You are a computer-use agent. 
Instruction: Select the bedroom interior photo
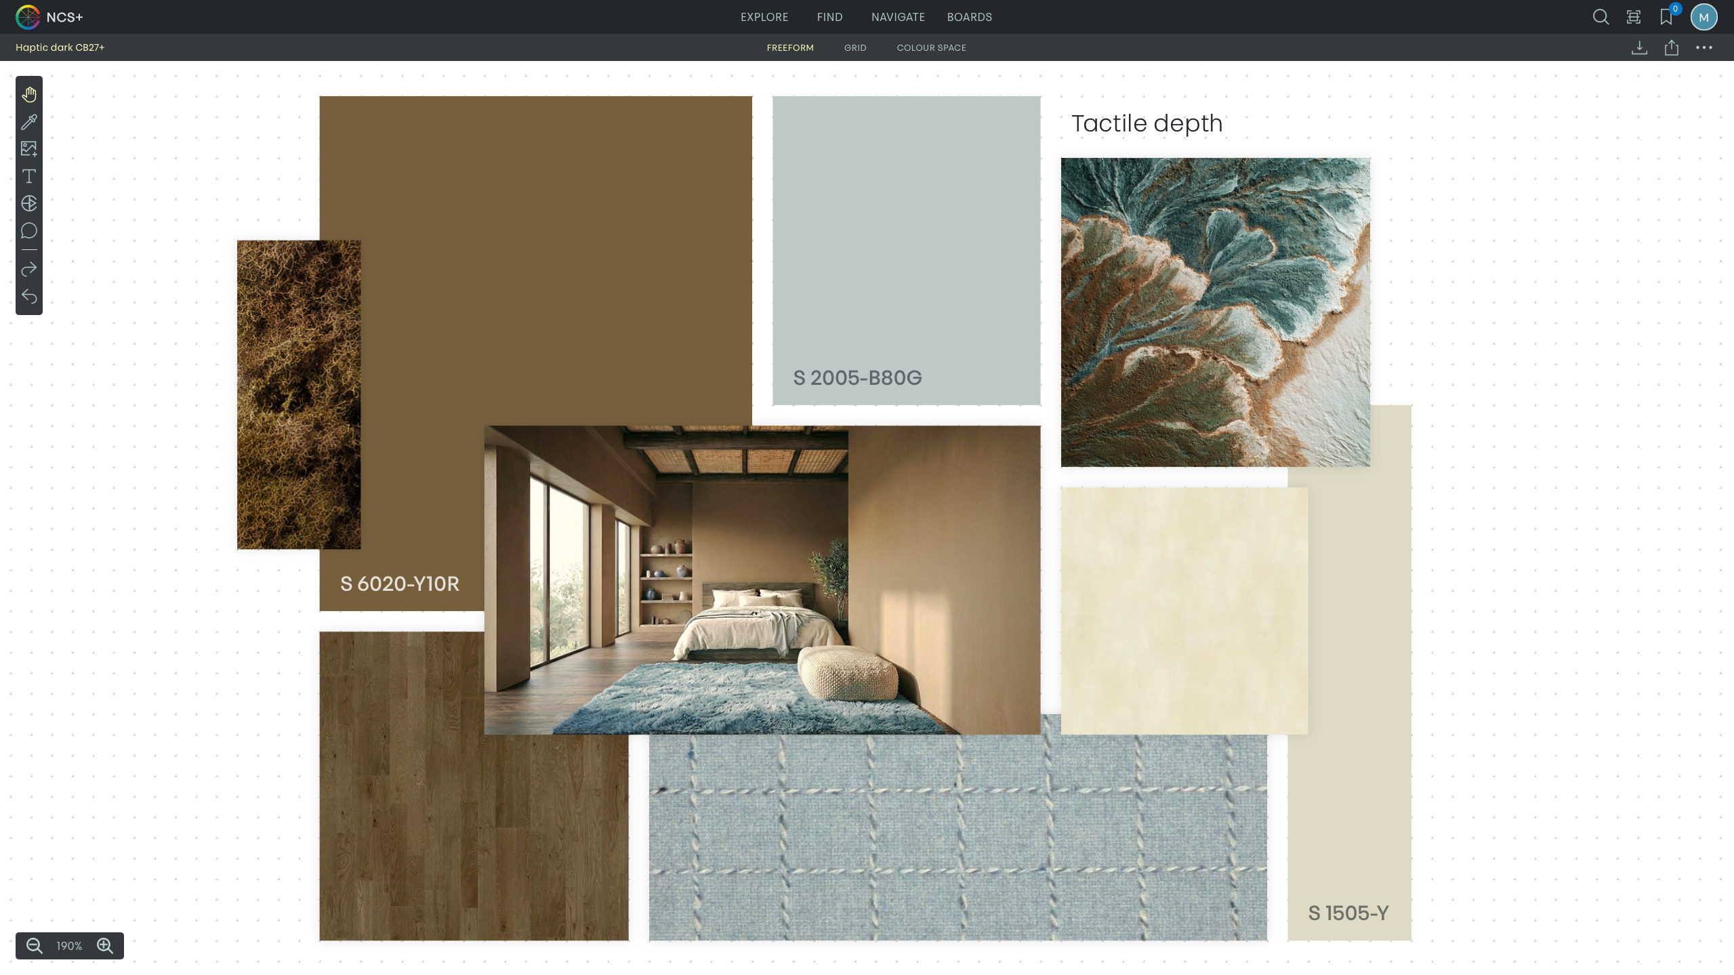click(762, 580)
